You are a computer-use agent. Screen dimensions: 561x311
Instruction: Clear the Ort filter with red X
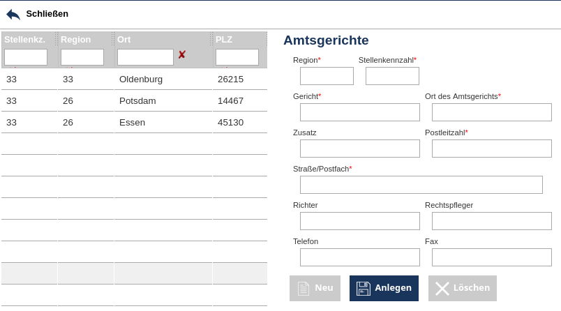pos(181,55)
